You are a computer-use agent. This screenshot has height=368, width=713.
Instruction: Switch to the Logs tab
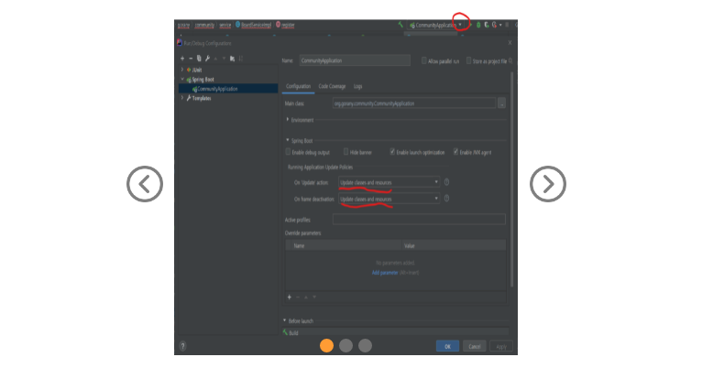[357, 86]
